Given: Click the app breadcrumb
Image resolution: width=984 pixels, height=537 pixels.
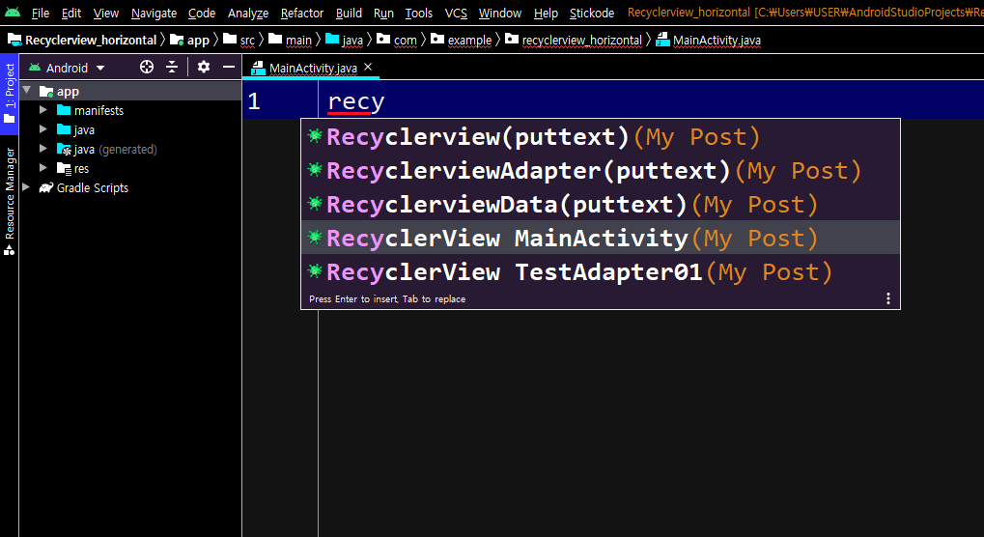Looking at the screenshot, I should tap(189, 41).
